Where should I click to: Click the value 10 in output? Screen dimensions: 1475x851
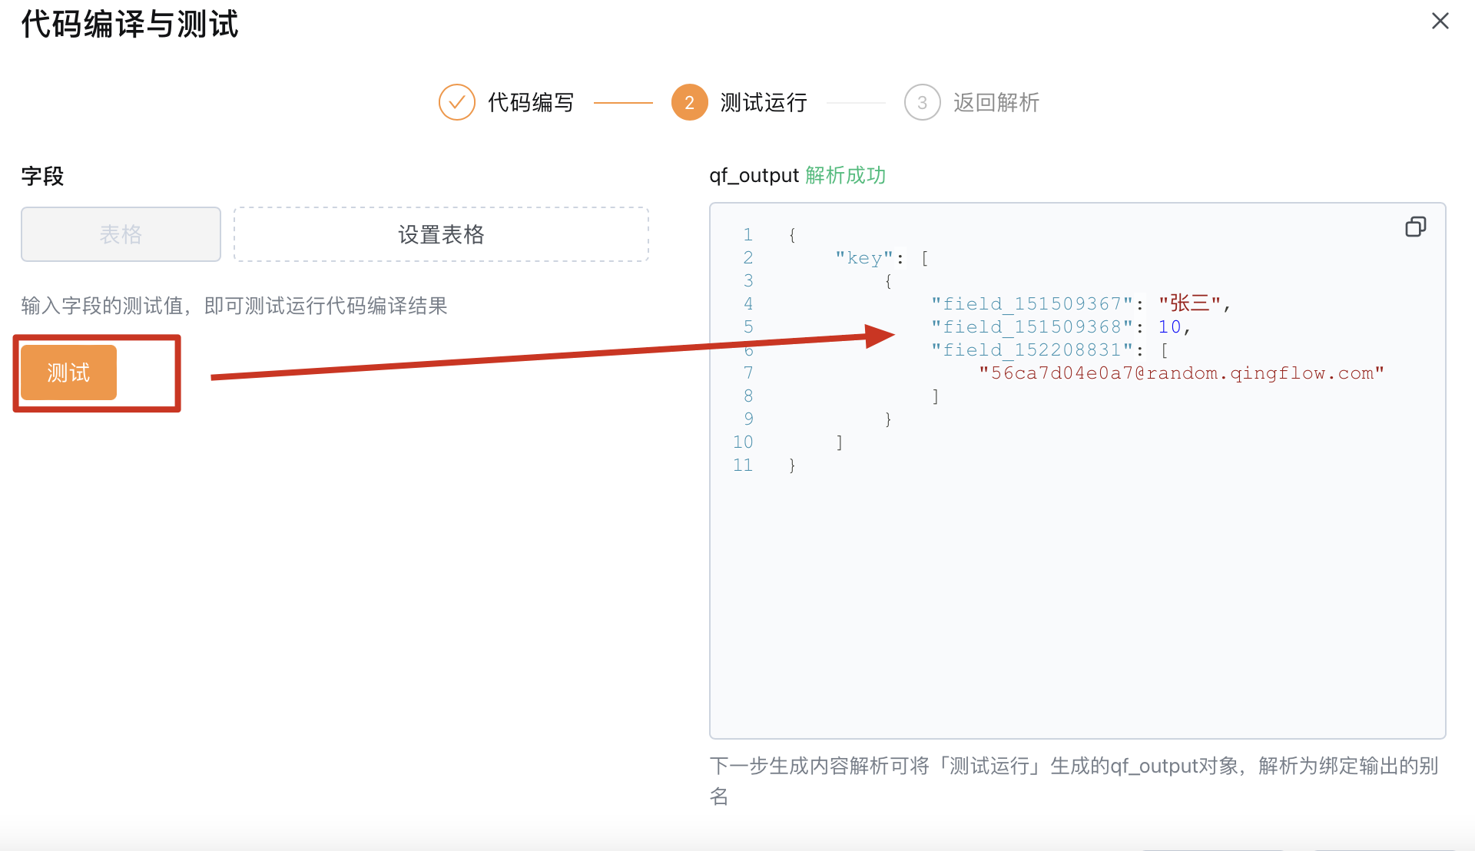1169,327
